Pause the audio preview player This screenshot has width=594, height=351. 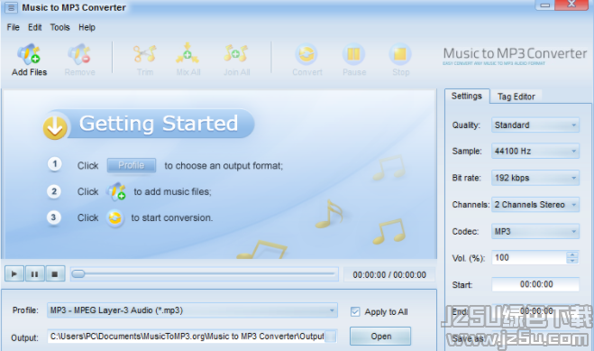pos(34,273)
